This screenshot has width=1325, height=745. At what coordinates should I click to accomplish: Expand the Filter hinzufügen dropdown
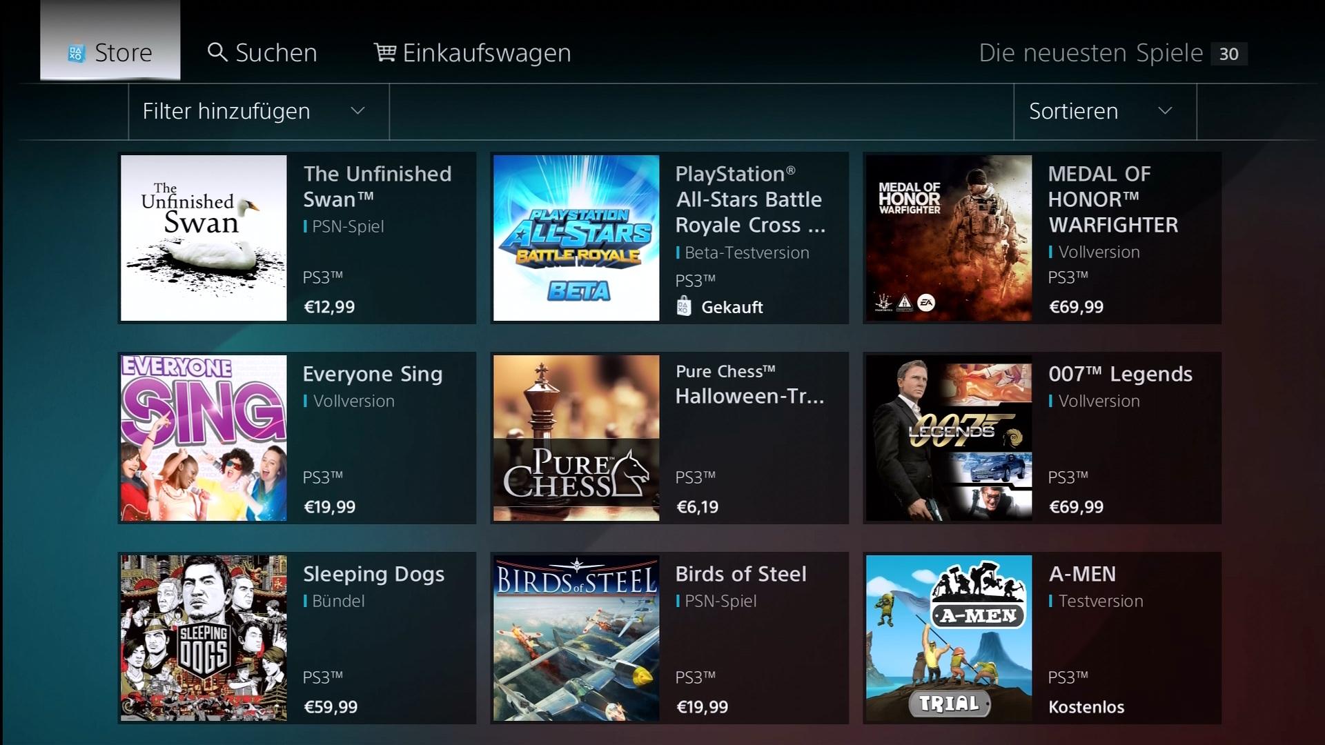point(256,110)
